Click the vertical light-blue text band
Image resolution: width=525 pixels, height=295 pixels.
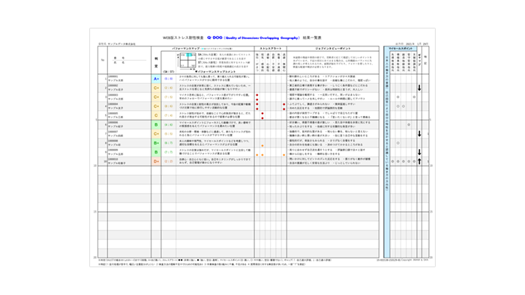point(387,153)
